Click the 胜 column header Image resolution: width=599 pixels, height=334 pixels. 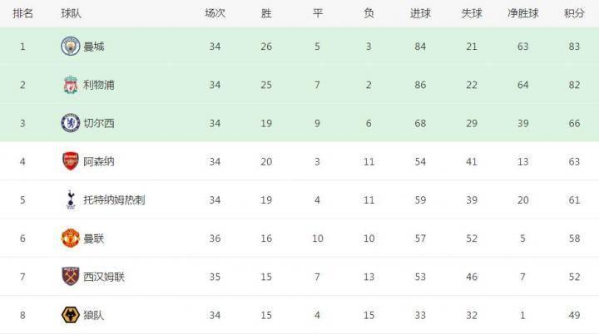pos(266,13)
